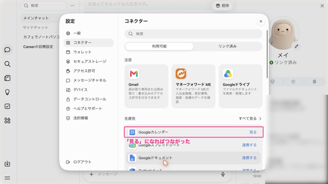328x184 pixels.
Task: Click ログアウト in settings
Action: (79, 162)
